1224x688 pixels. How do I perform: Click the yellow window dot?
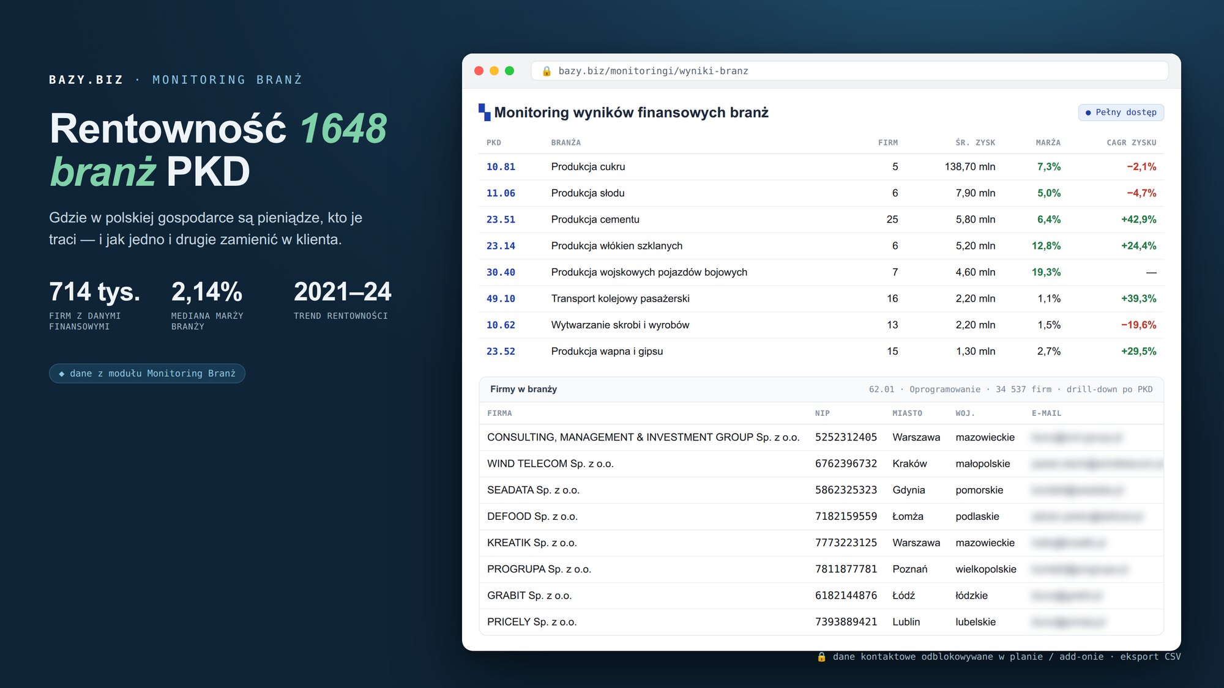point(494,71)
